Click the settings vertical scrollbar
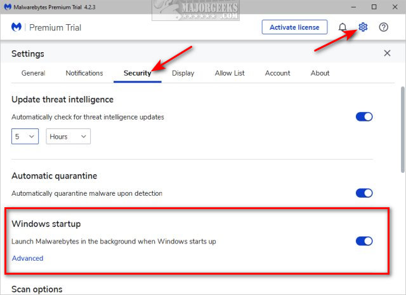 click(x=402, y=130)
